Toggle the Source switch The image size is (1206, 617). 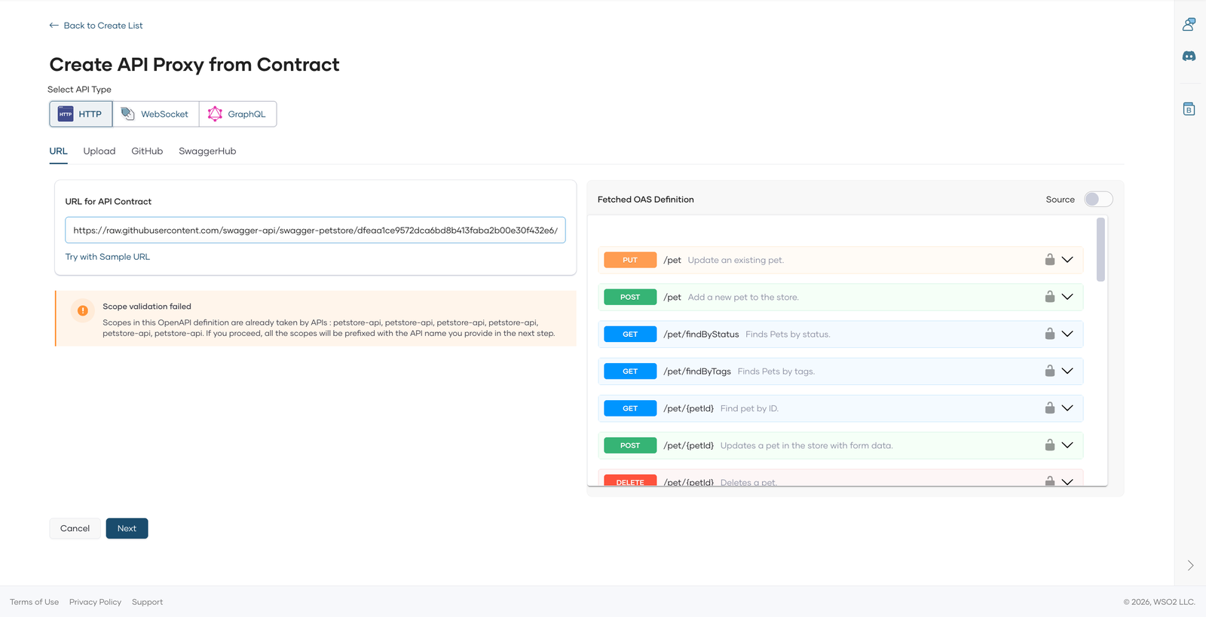click(x=1098, y=200)
